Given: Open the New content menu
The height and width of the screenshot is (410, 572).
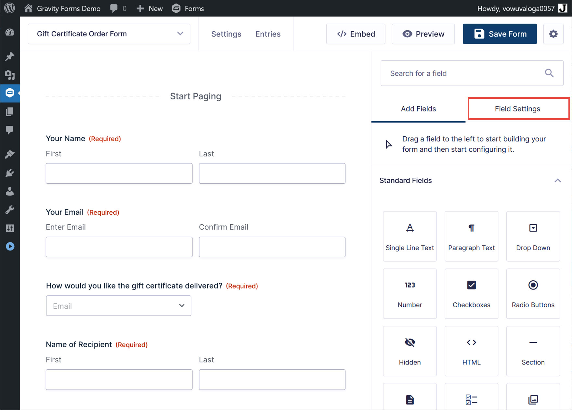Looking at the screenshot, I should [x=149, y=8].
